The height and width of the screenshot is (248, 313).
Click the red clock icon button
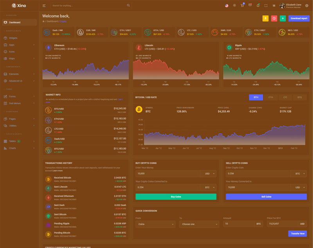pos(274,18)
